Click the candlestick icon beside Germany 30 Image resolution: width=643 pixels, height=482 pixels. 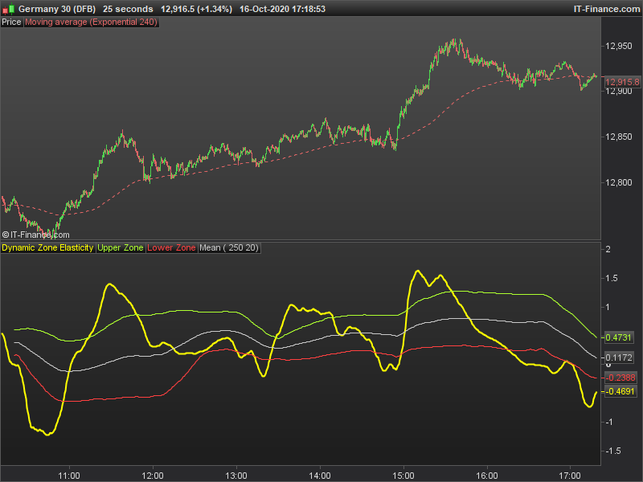click(x=8, y=9)
